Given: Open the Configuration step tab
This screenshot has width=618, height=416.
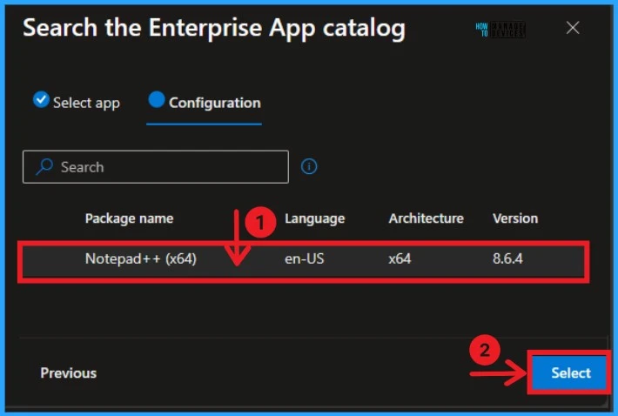Looking at the screenshot, I should coord(205,103).
